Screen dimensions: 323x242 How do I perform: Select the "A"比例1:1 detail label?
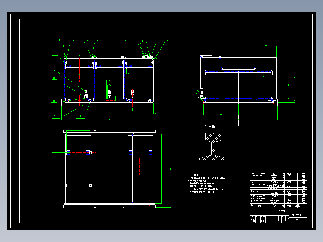pyautogui.click(x=213, y=127)
